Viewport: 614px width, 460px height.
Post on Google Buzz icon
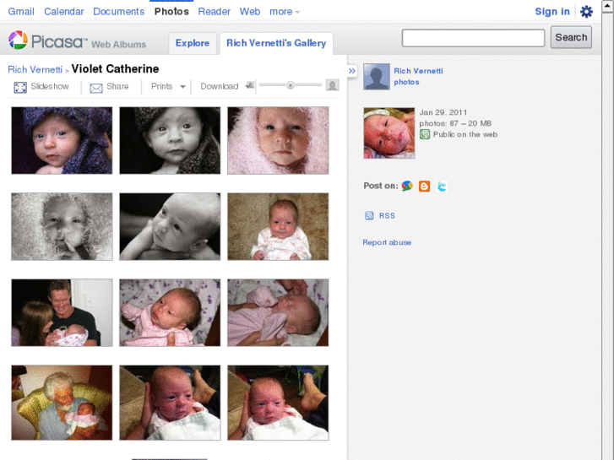407,186
